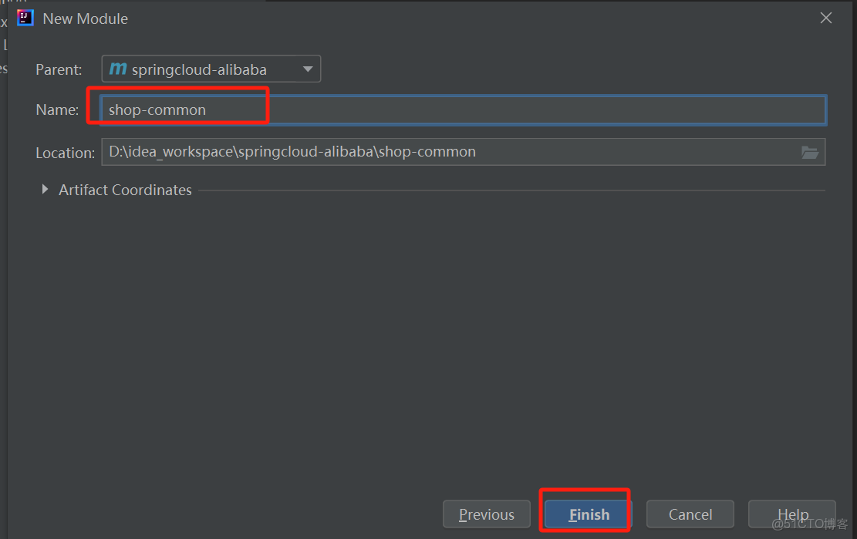Open Help for this dialog
The image size is (857, 539).
792,514
